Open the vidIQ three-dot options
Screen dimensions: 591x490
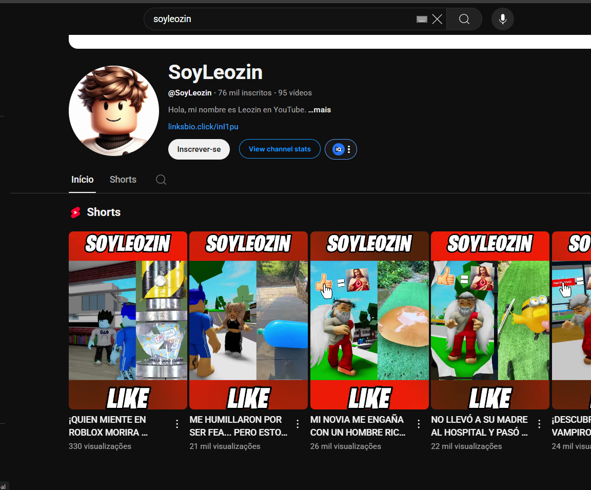tap(349, 149)
